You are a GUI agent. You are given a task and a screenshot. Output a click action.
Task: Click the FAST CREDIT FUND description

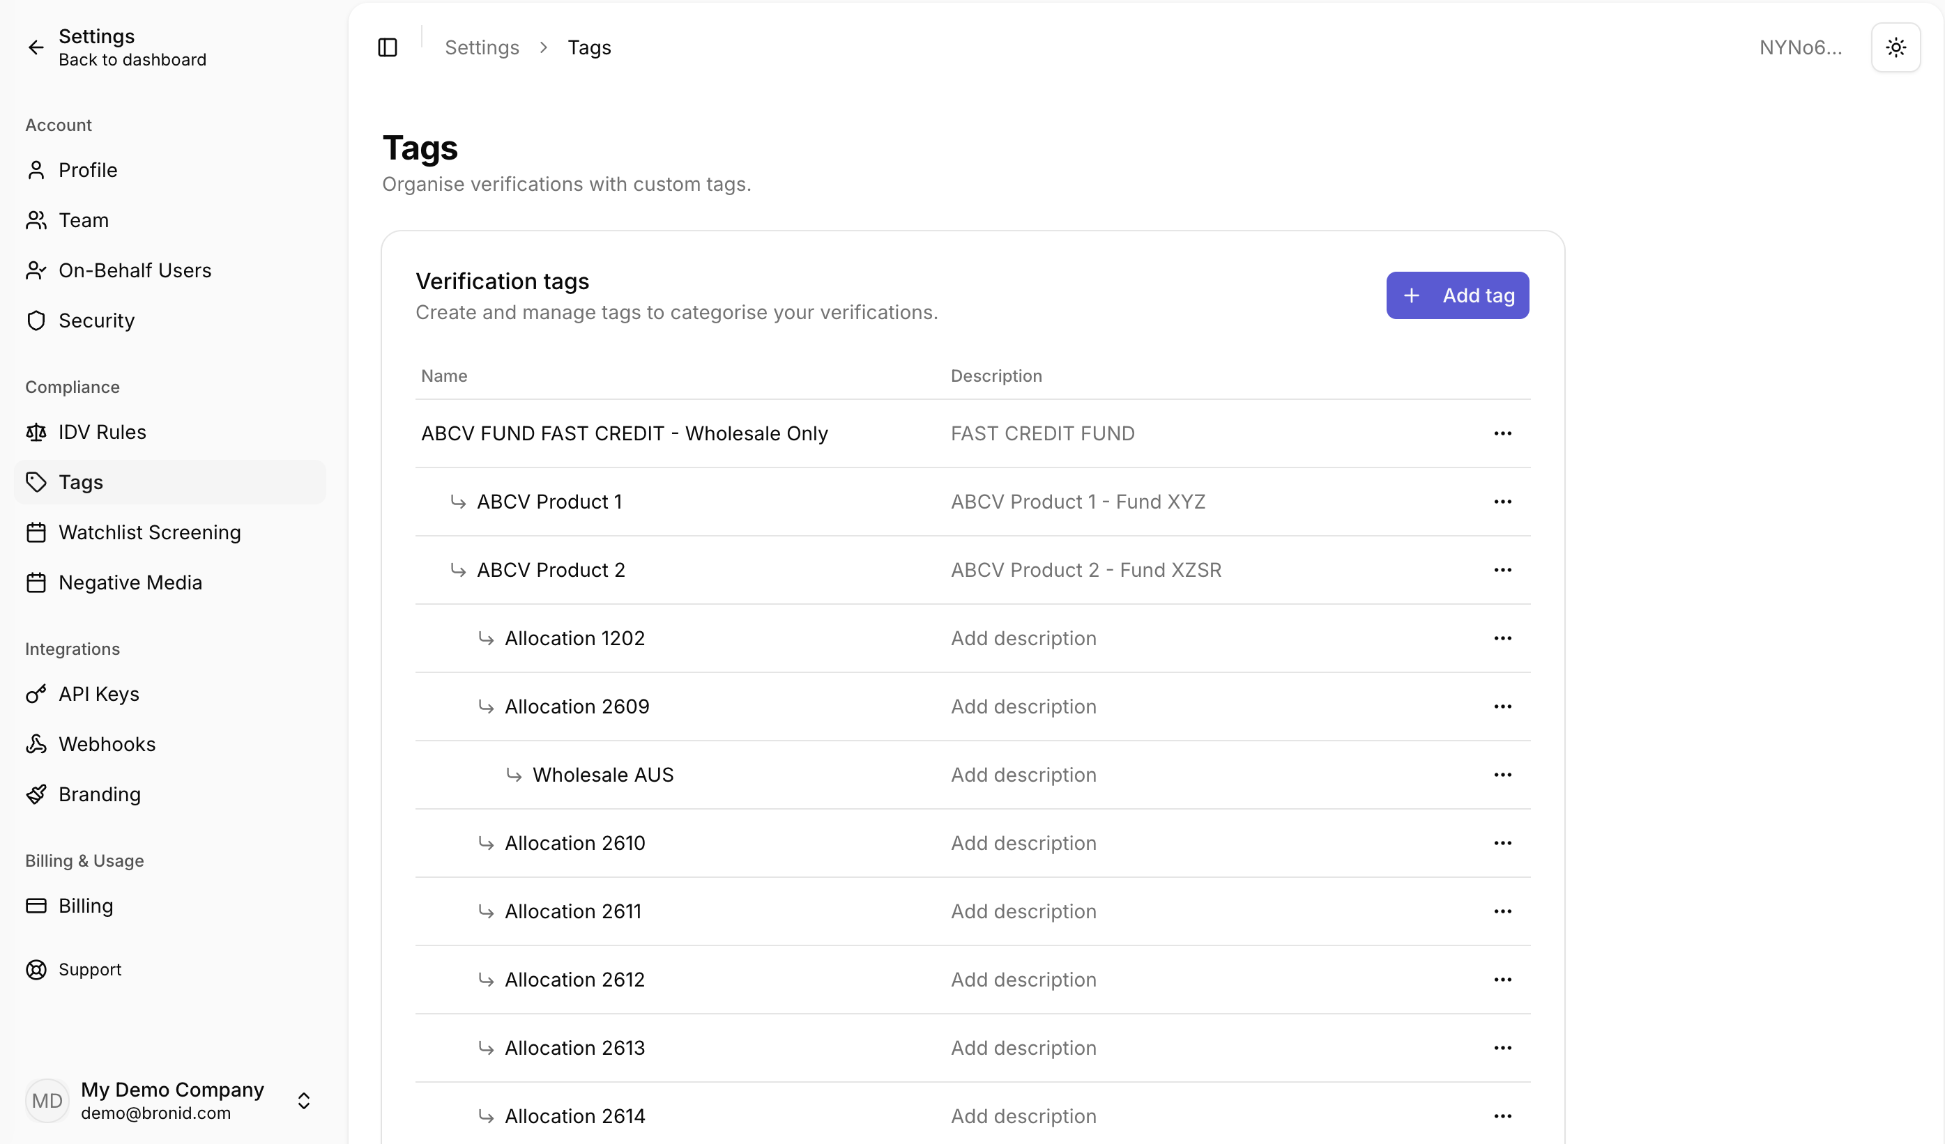coord(1043,433)
